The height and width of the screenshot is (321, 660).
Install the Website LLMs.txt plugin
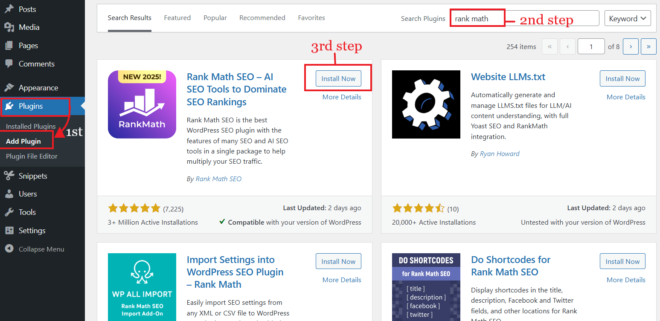[x=622, y=78]
